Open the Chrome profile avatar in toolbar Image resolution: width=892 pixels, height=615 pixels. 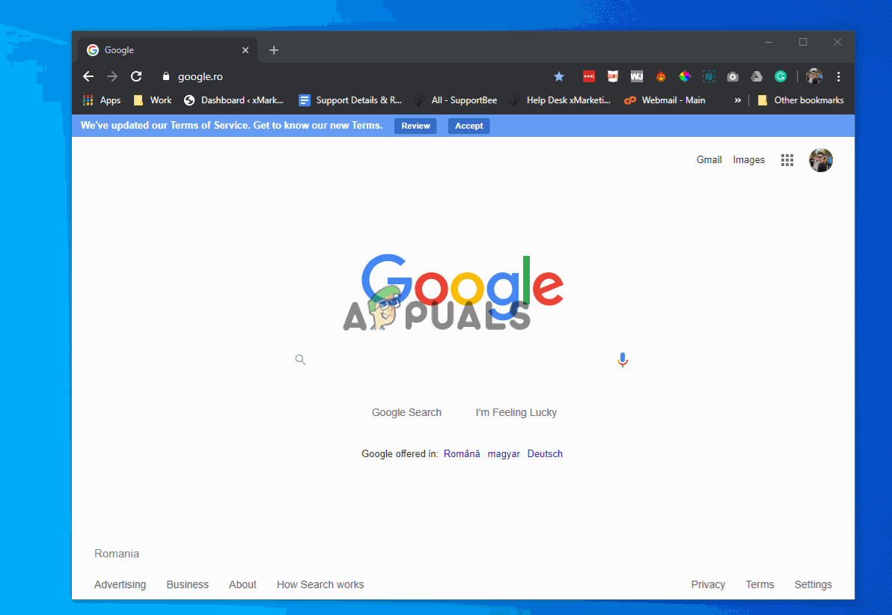(x=814, y=76)
